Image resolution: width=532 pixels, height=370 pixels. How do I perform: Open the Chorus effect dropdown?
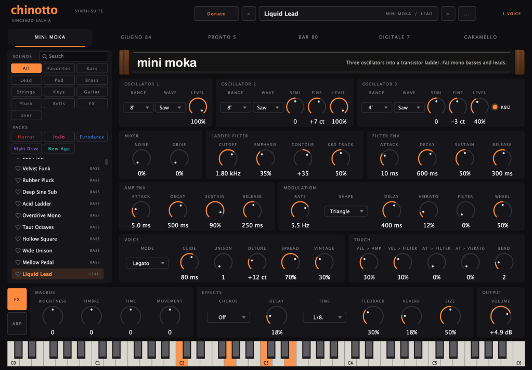pos(228,317)
